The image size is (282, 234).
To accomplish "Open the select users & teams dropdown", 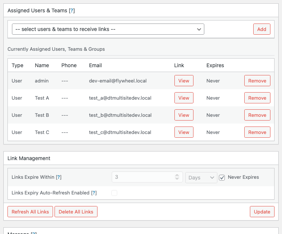I will tap(108, 29).
